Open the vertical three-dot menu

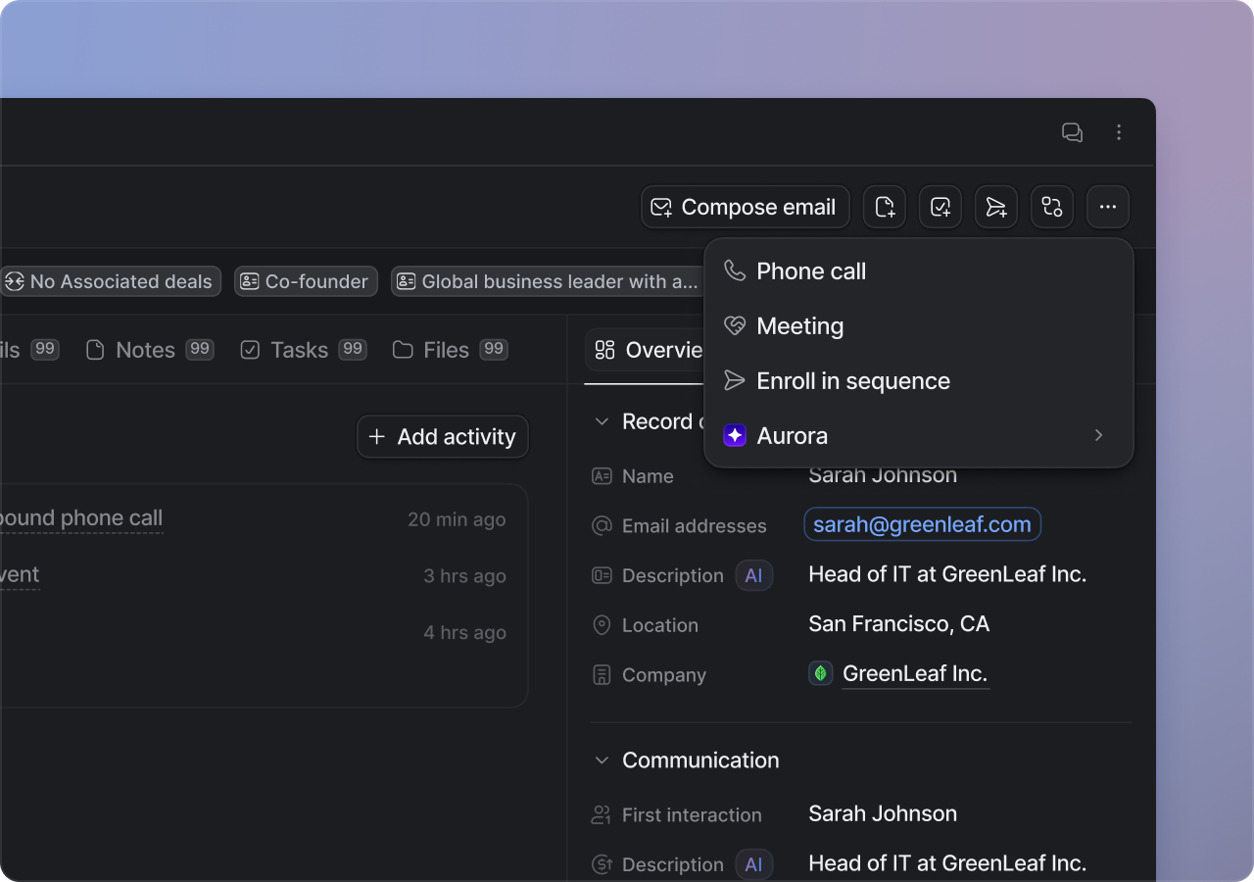1119,132
